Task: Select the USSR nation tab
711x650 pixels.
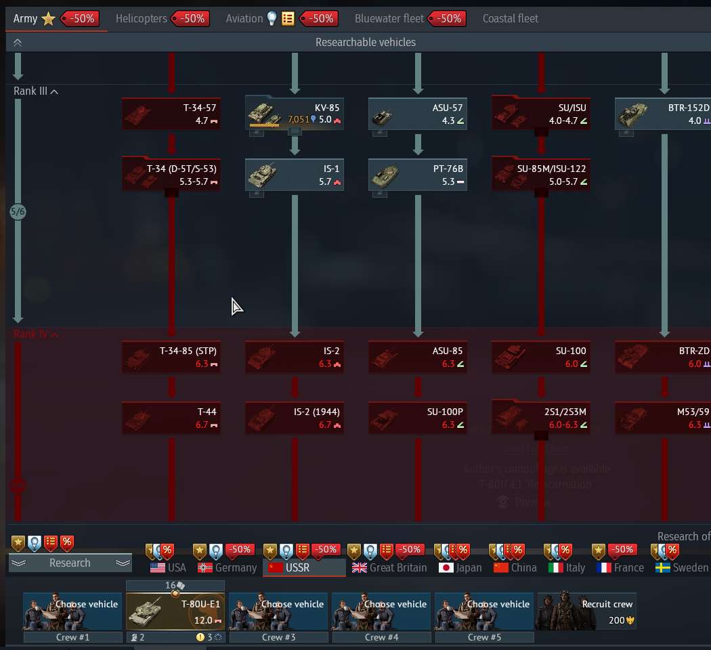Action: pyautogui.click(x=304, y=567)
